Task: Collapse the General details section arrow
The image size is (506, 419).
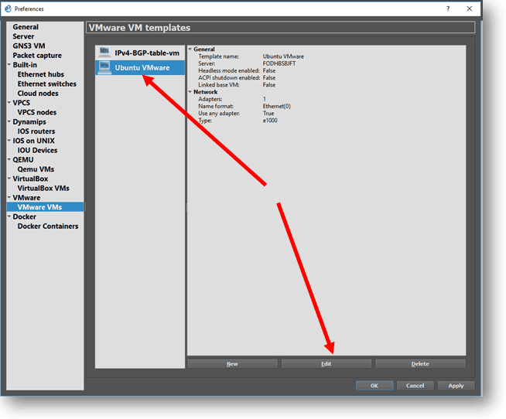Action: pos(190,49)
